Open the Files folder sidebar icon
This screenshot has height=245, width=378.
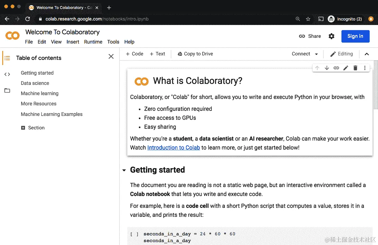(7, 91)
